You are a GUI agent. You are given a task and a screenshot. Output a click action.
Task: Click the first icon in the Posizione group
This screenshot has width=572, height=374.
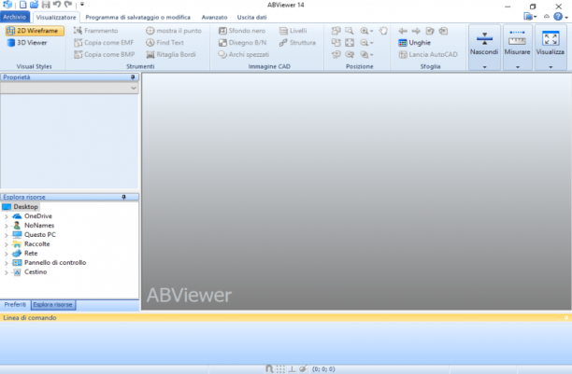click(x=336, y=31)
